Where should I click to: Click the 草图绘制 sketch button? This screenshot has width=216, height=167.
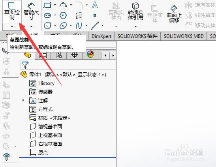click(12, 11)
